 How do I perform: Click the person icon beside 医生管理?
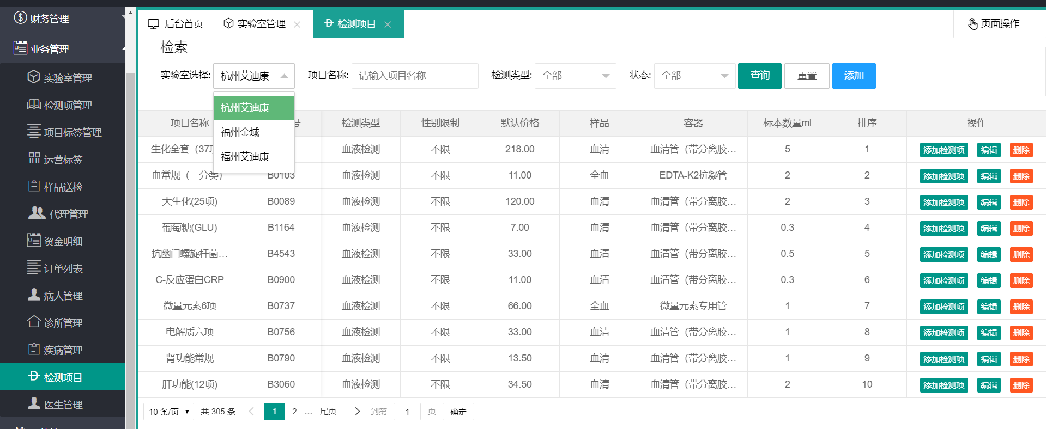(x=34, y=403)
